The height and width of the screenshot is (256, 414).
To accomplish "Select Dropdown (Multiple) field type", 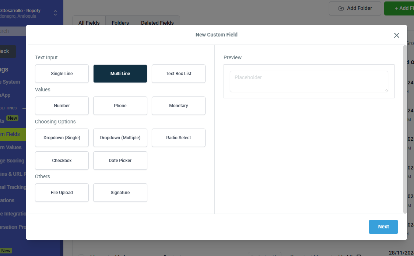I will (x=120, y=138).
